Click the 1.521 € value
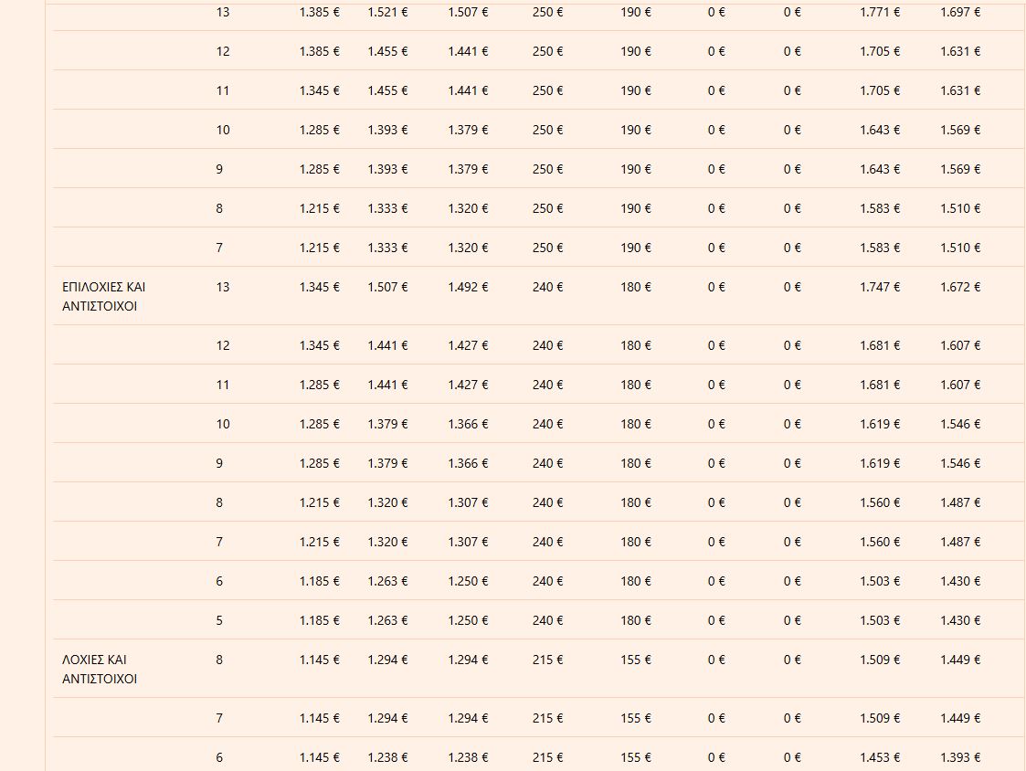Image resolution: width=1026 pixels, height=771 pixels. click(x=387, y=12)
